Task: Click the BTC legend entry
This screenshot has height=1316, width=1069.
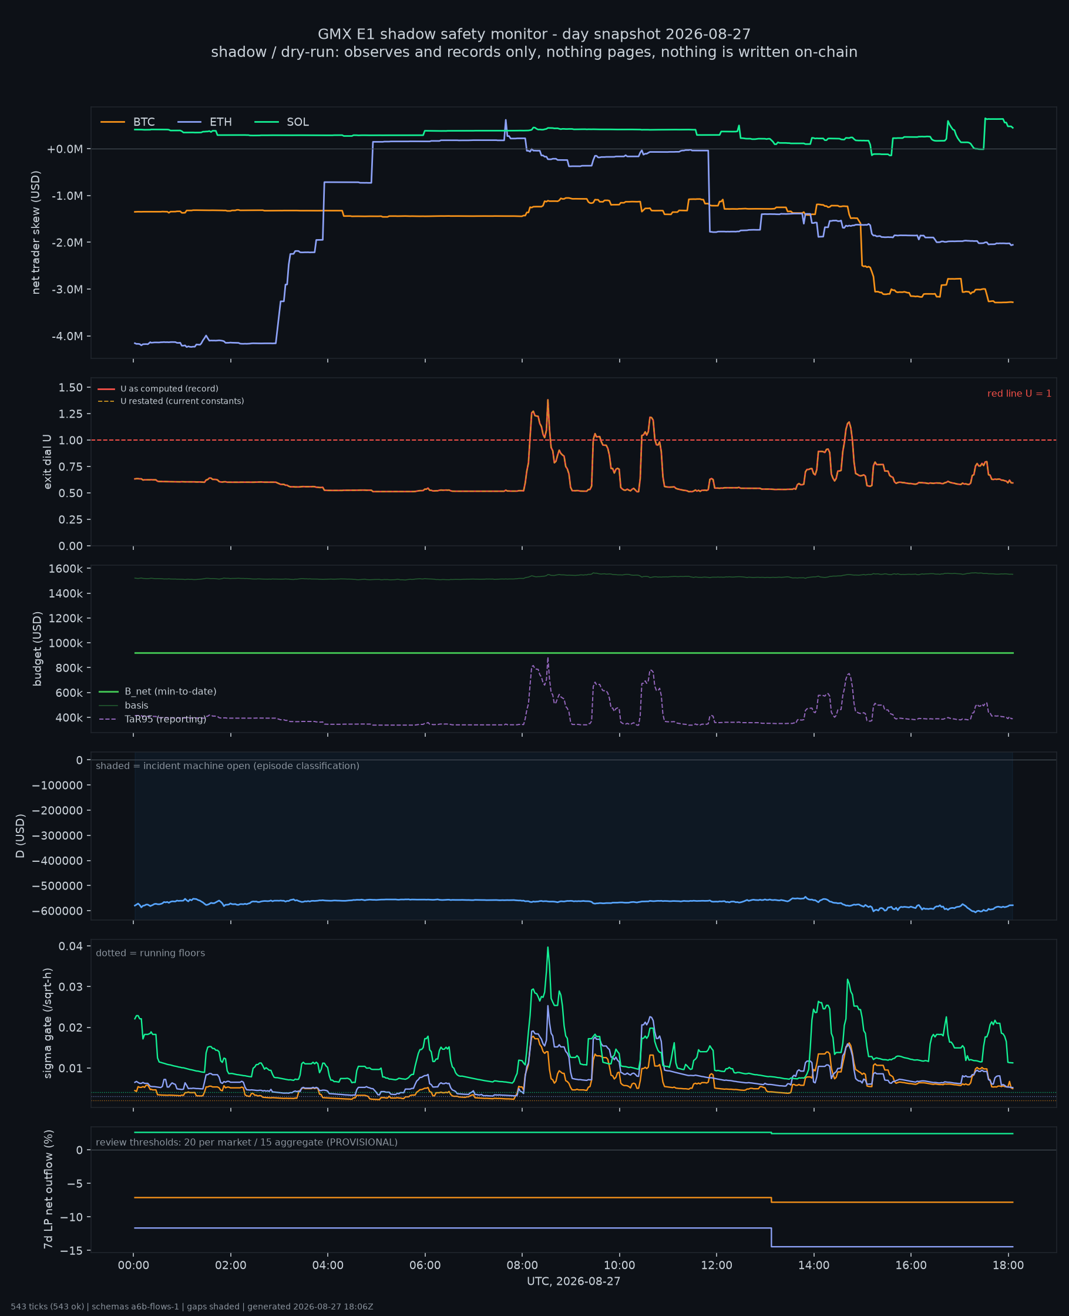Action: [127, 122]
